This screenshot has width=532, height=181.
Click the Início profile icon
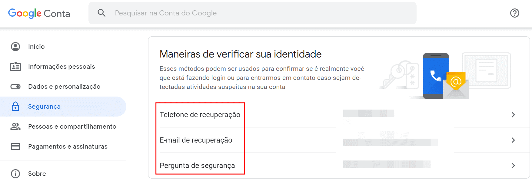(15, 47)
